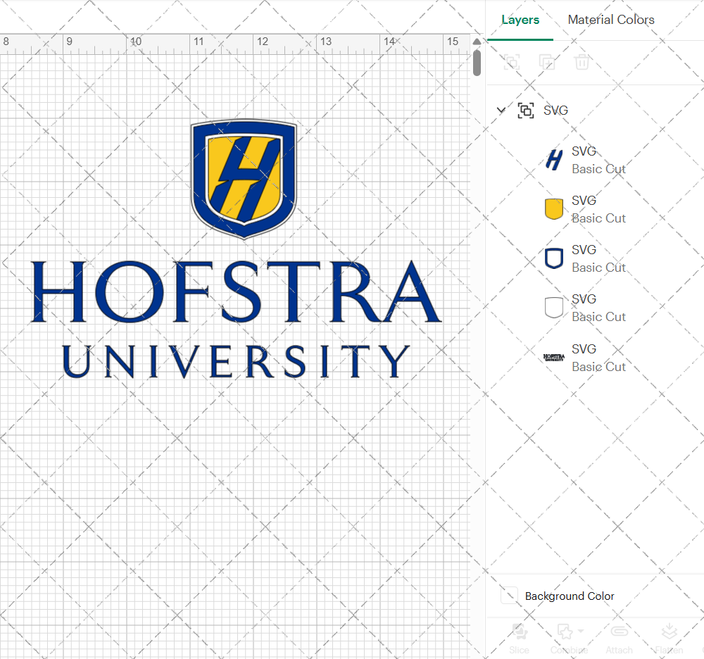Click the vertical scrollbar thumb
Viewport: 704px width, 659px height.
pos(477,63)
